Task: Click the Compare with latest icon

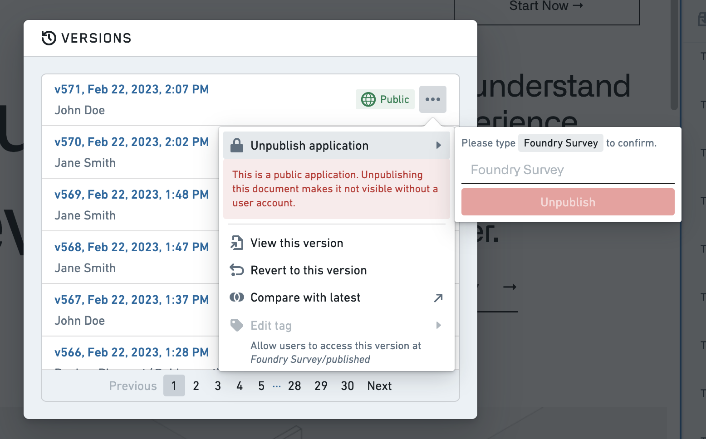Action: pos(236,297)
